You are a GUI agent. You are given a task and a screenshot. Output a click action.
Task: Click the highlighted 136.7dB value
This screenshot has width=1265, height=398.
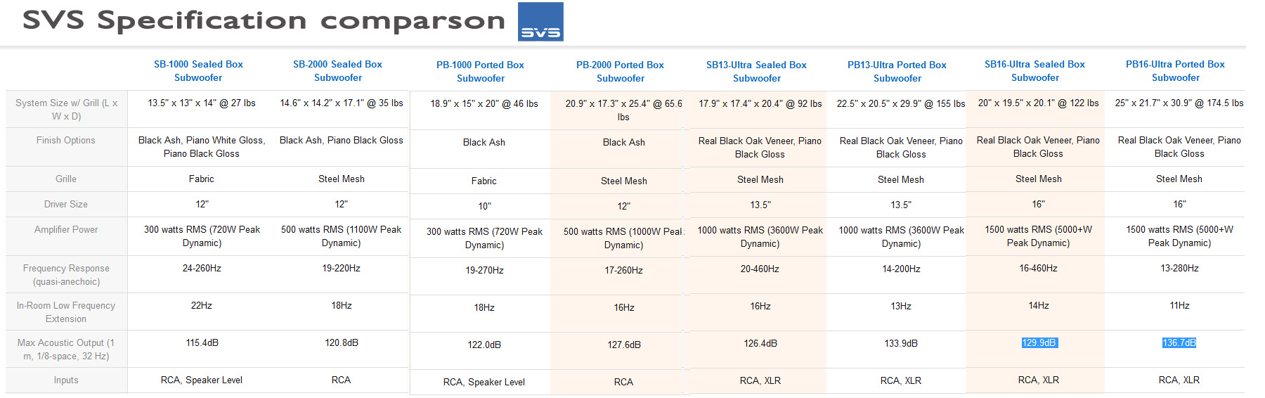1179,342
